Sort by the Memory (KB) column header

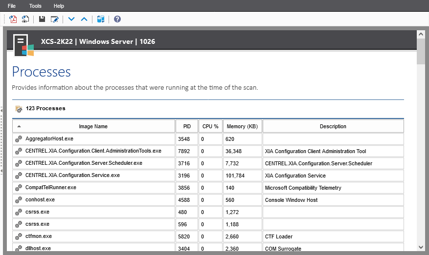click(x=243, y=126)
